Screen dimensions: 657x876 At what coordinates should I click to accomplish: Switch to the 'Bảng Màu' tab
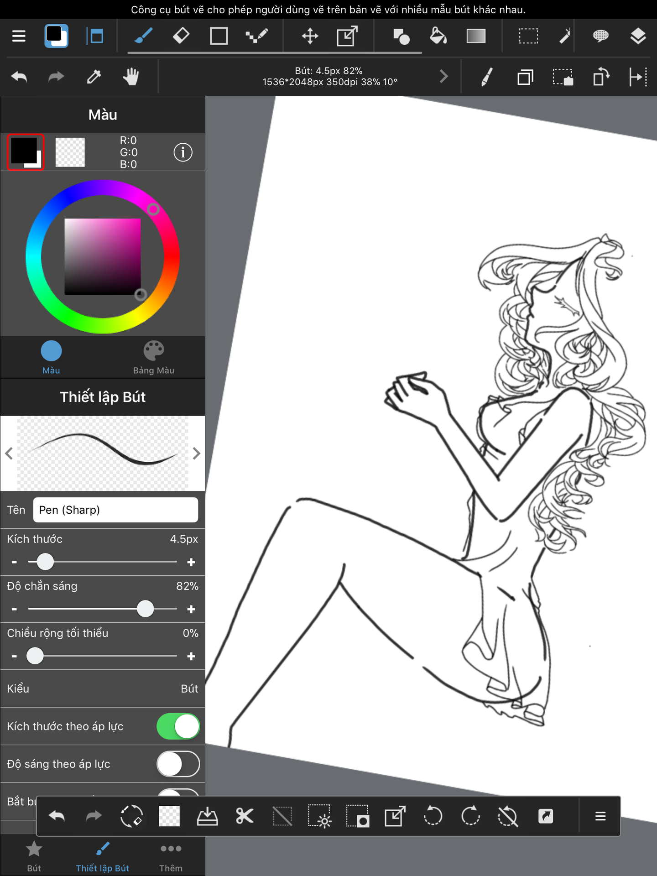pyautogui.click(x=153, y=358)
